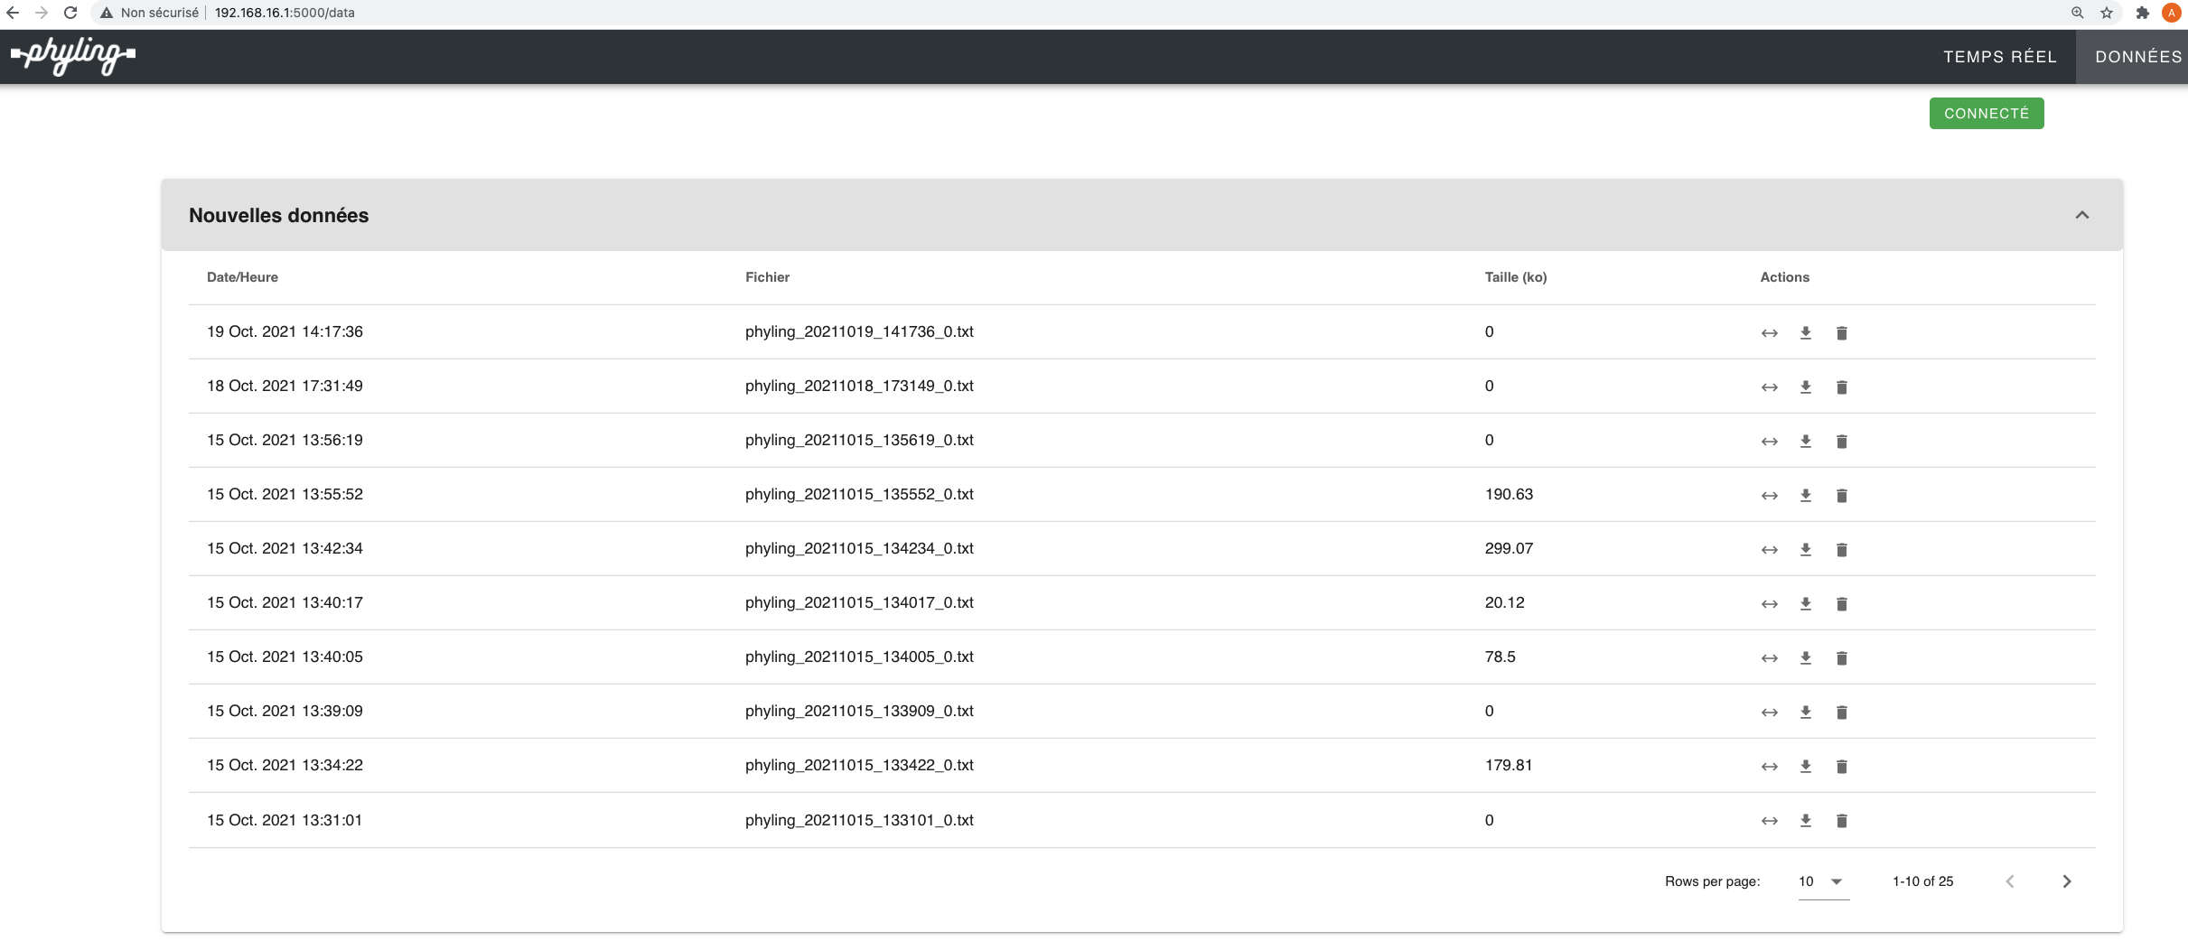Download phyling_20211019_141736_0.txt file
Image resolution: width=2188 pixels, height=941 pixels.
[1805, 332]
